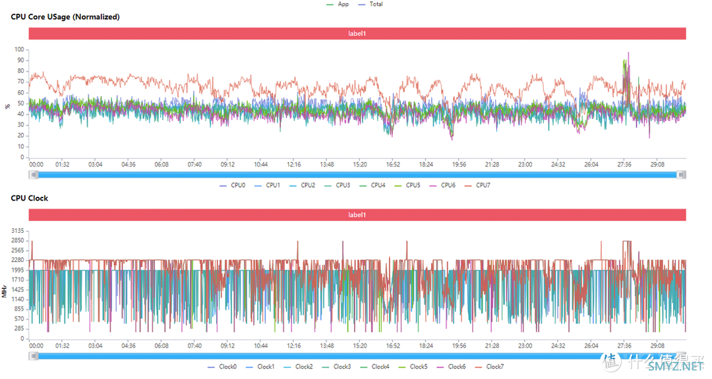Click the 03:04 time label under CPU Clock
Screen dimensions: 712x379
tap(96, 346)
